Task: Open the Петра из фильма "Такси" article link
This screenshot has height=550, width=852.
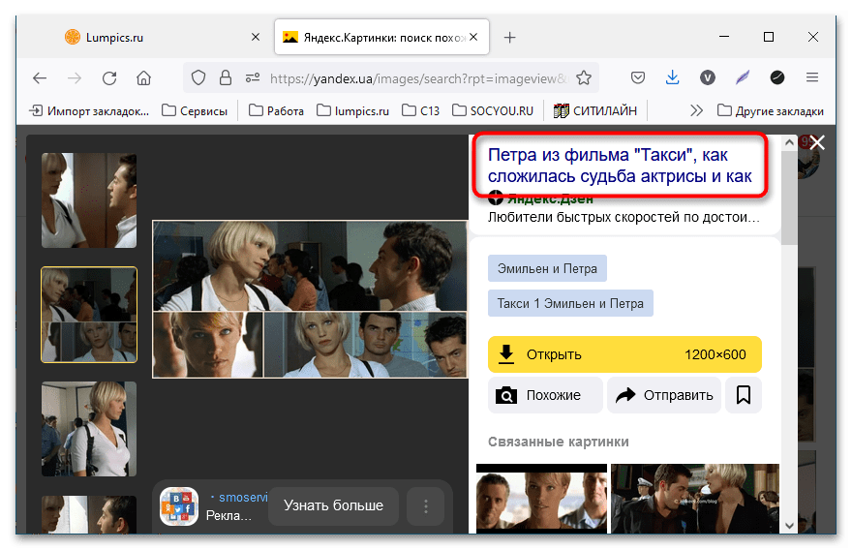Action: coord(620,166)
